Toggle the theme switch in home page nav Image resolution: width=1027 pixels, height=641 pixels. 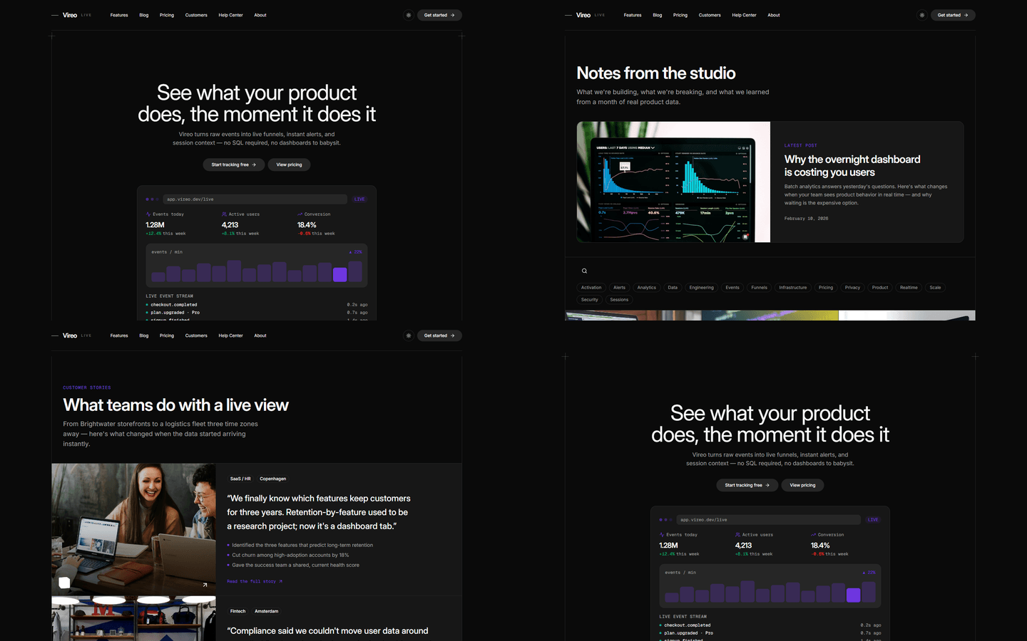tap(409, 15)
